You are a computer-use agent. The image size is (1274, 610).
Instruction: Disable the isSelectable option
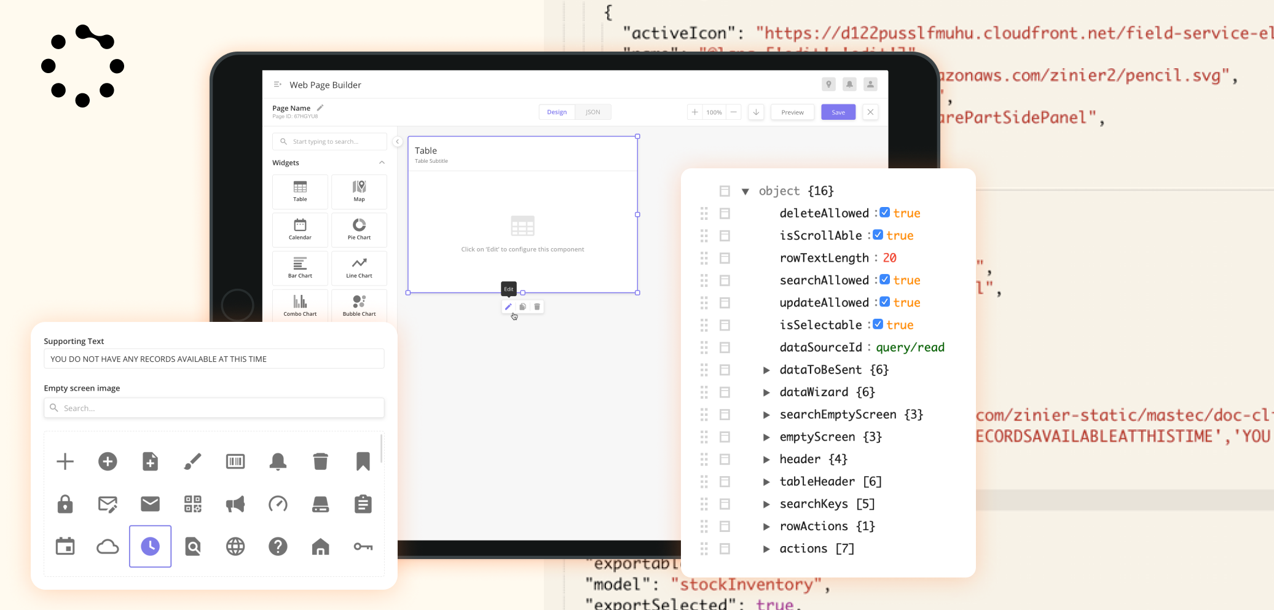(x=878, y=324)
